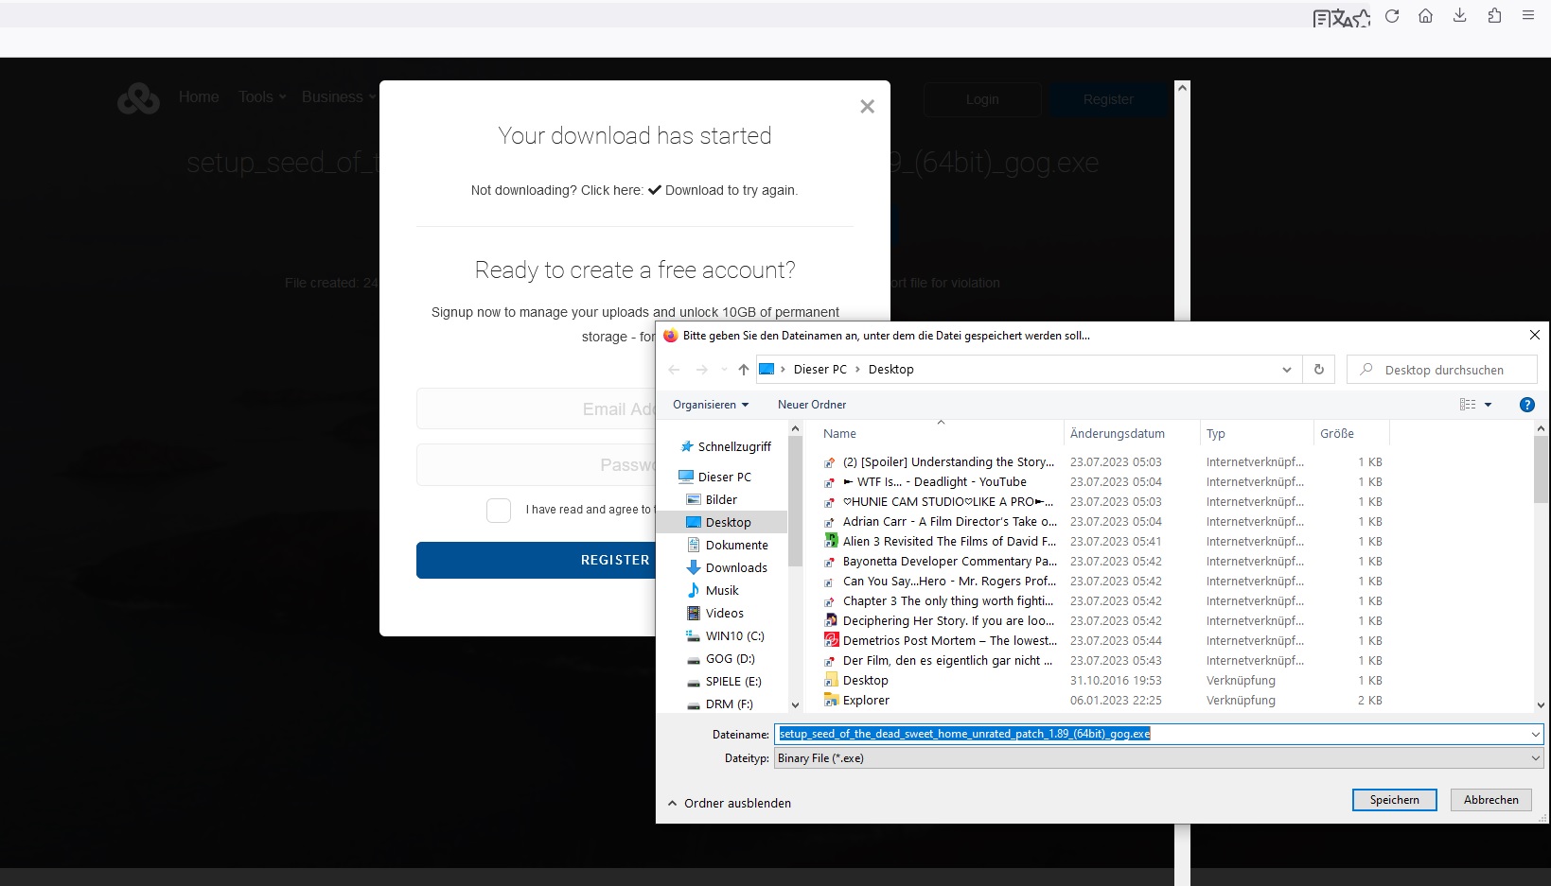Open the Organisieren dropdown menu

(711, 405)
